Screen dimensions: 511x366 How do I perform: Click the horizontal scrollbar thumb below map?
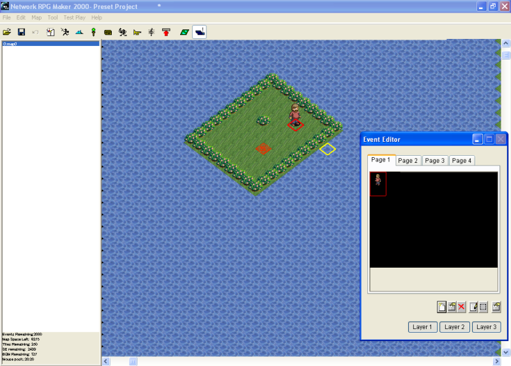133,361
